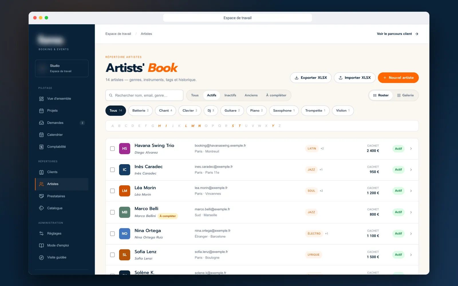Select the Tous 14 instrument chip
The width and height of the screenshot is (458, 286).
coord(116,111)
